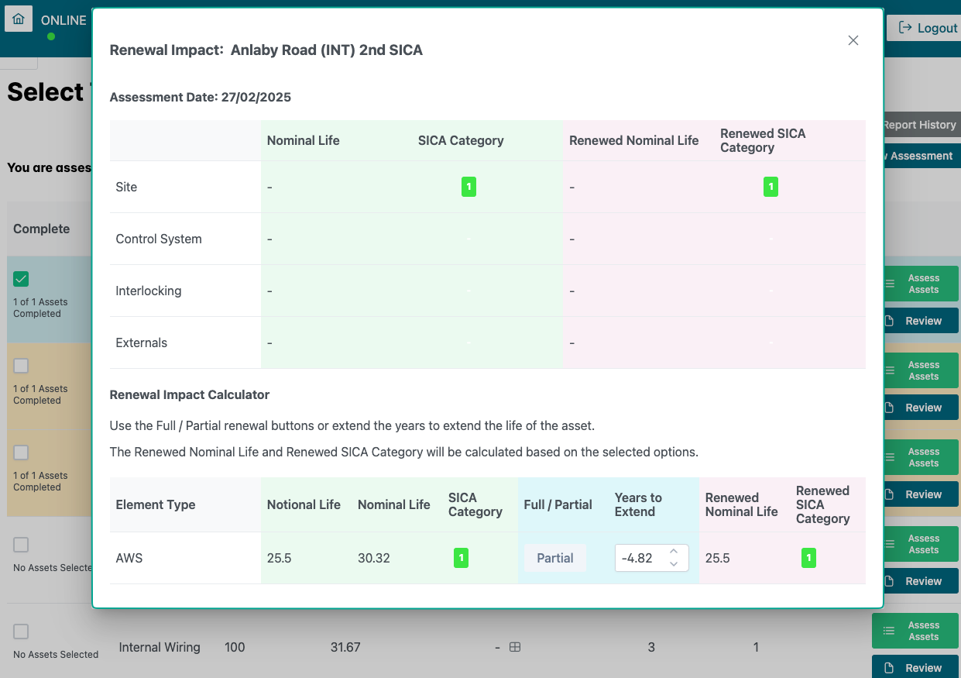
Task: Click Assess Assets in the Internal Wiring row
Action: pyautogui.click(x=915, y=631)
